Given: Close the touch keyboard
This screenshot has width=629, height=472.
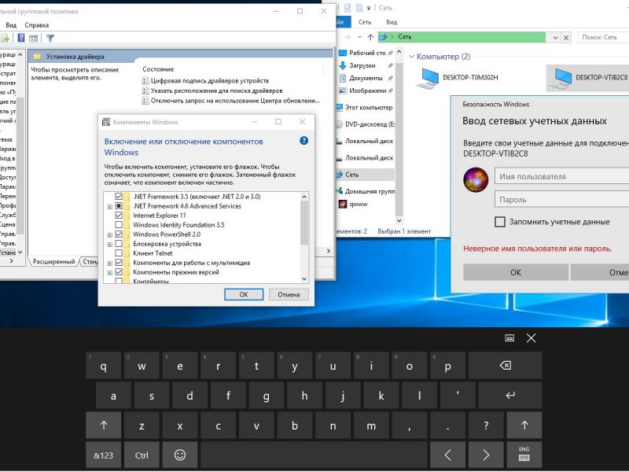Looking at the screenshot, I should coord(532,338).
